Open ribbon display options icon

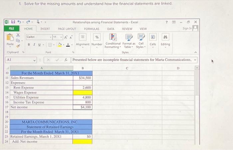tap(174, 22)
